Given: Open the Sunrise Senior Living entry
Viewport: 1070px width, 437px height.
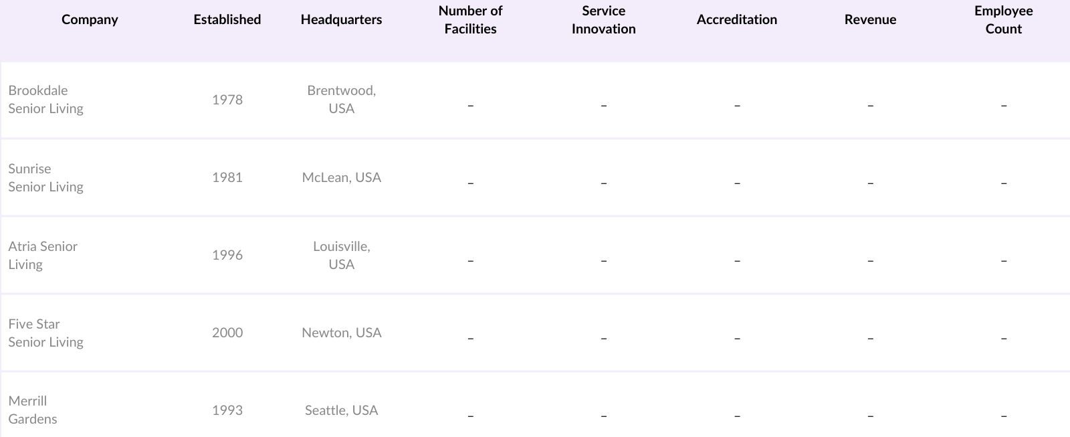Looking at the screenshot, I should pyautogui.click(x=45, y=178).
